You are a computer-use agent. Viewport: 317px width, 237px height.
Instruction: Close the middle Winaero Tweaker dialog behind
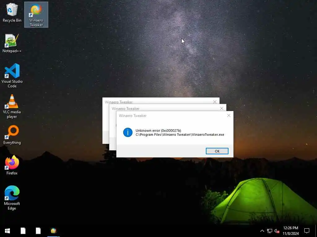click(222, 108)
